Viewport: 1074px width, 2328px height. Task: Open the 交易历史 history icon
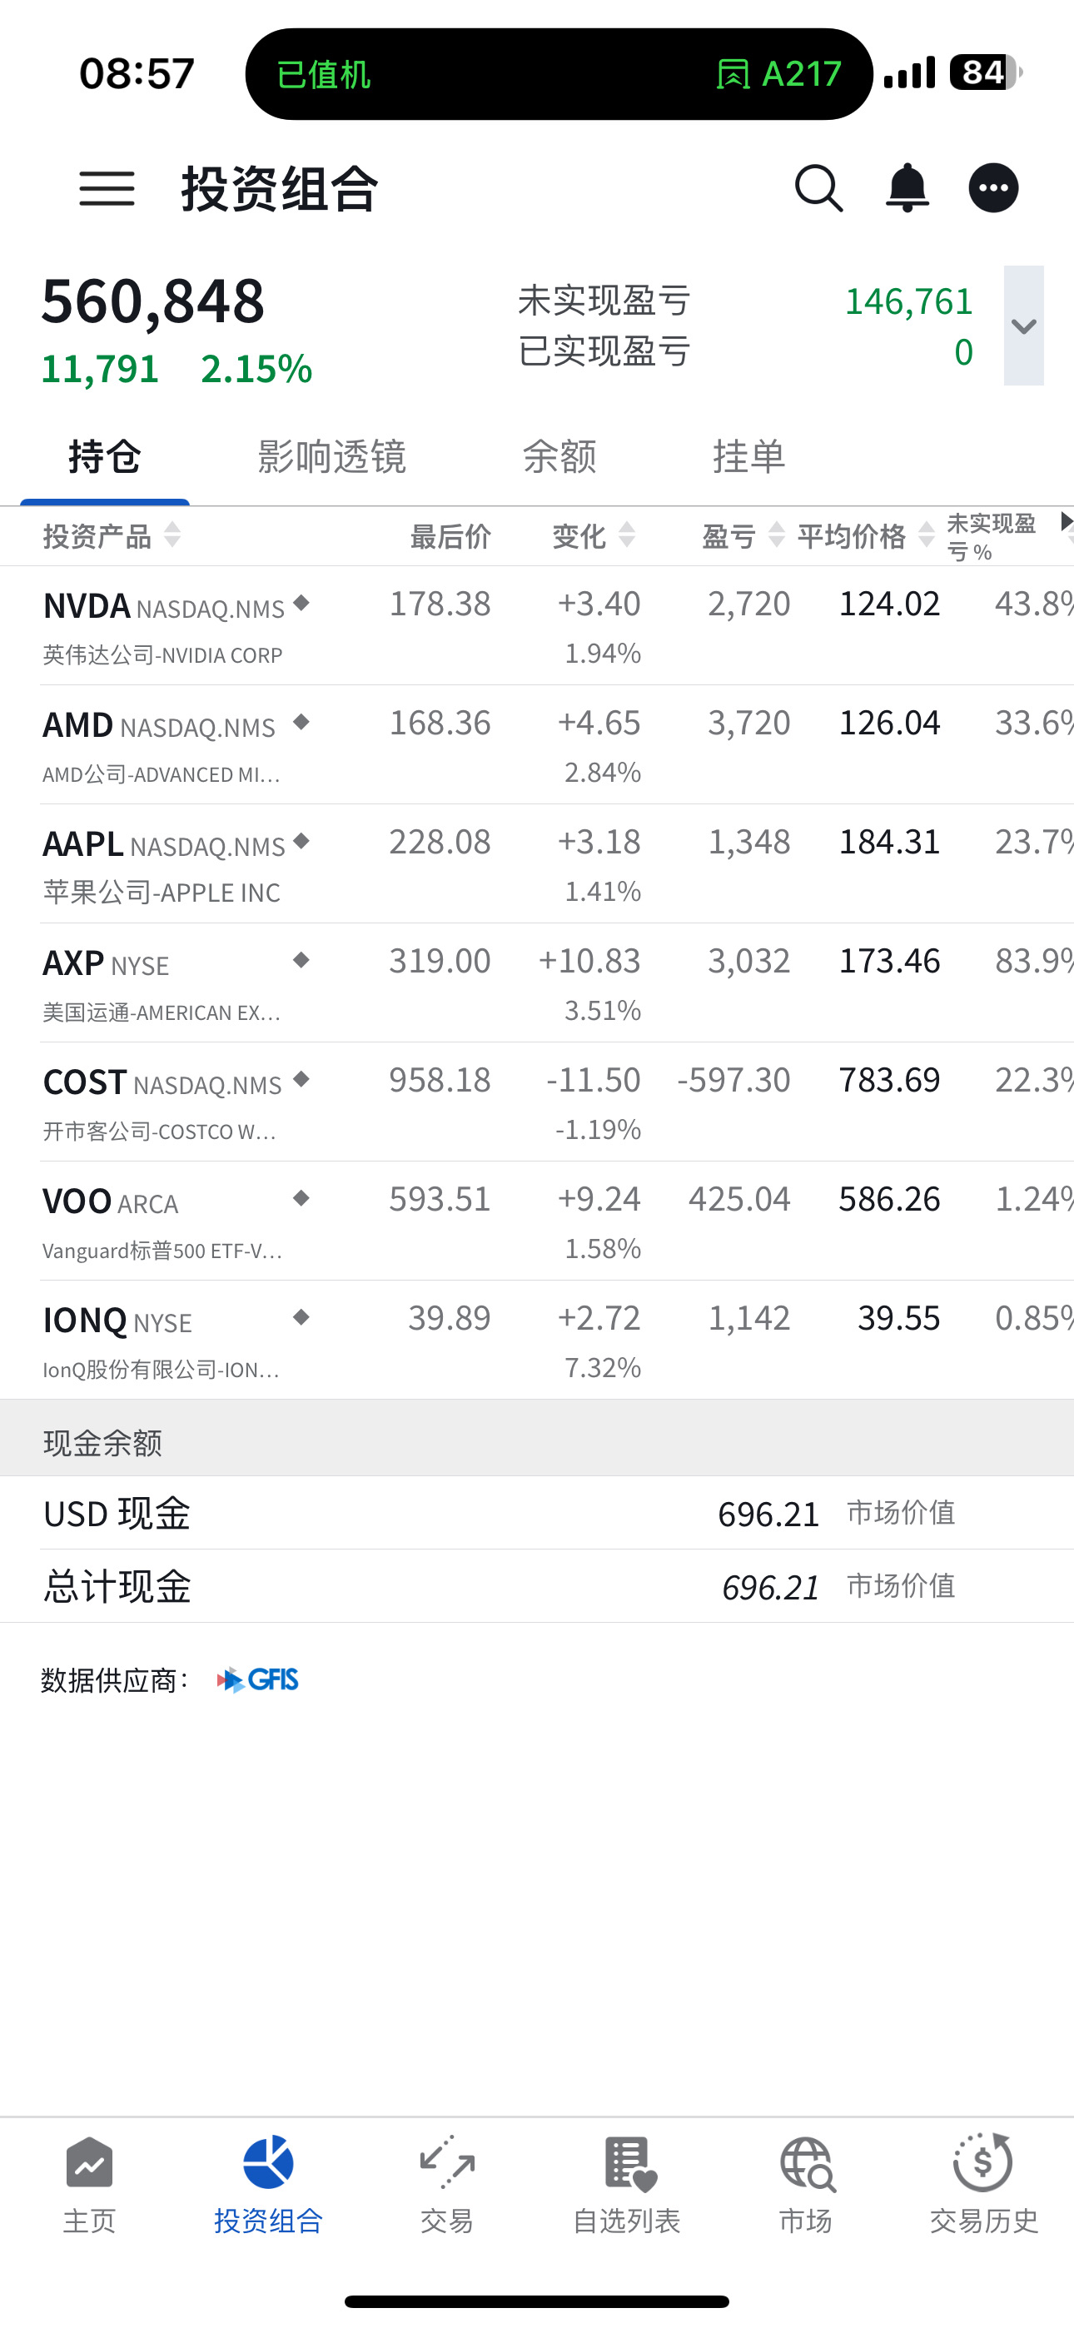pos(982,2161)
